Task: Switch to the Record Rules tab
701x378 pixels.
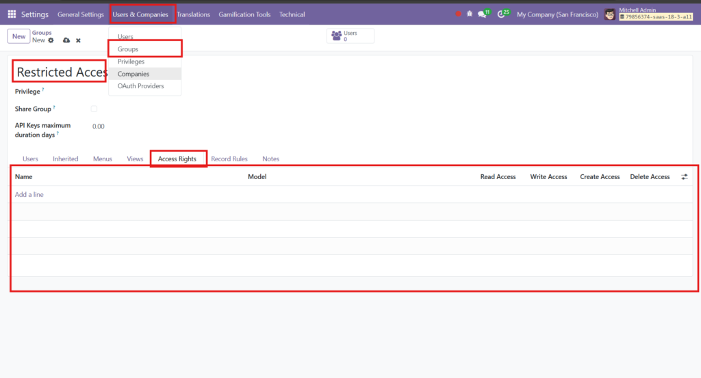Action: tap(229, 159)
